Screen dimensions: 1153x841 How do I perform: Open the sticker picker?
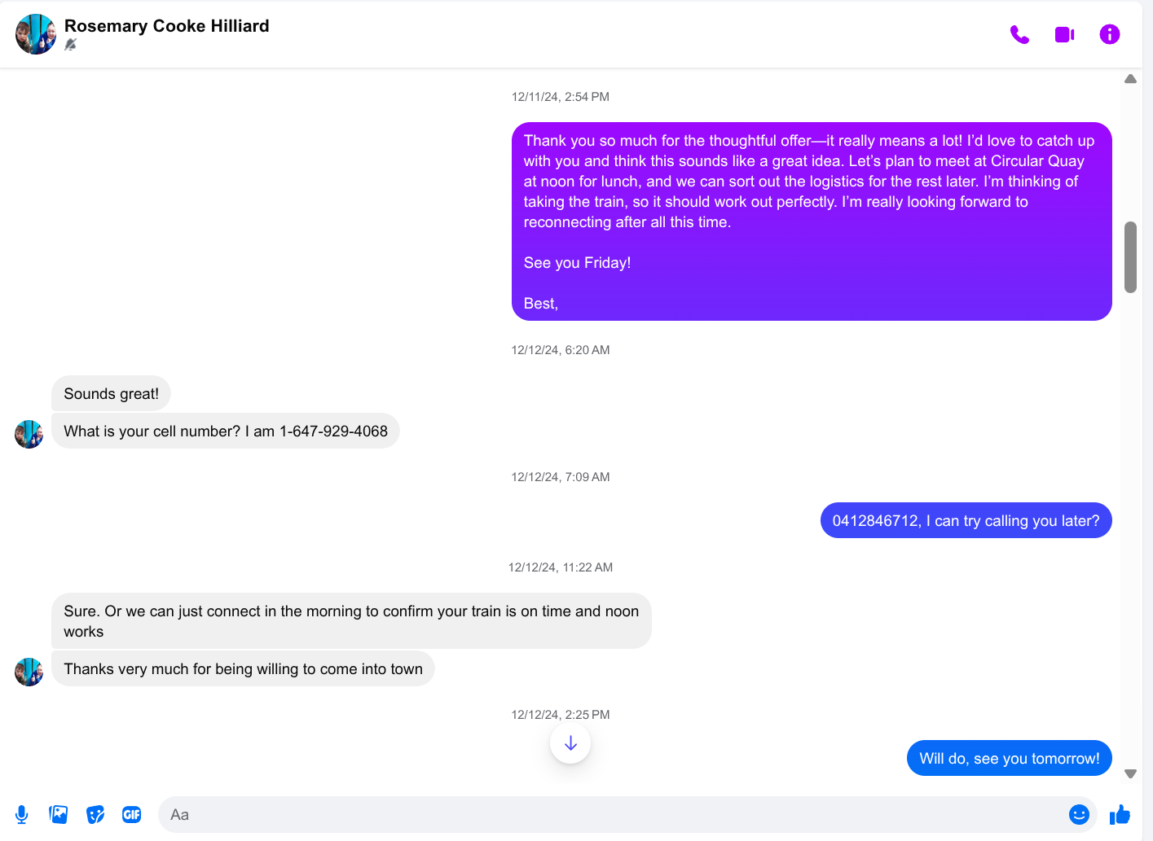tap(95, 814)
